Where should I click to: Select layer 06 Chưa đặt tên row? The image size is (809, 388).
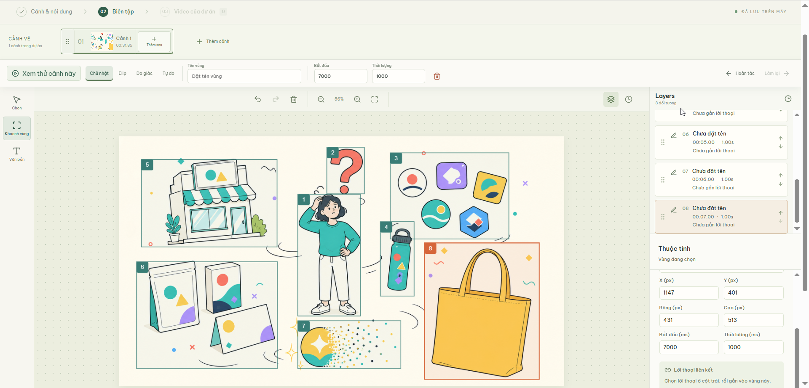721,142
